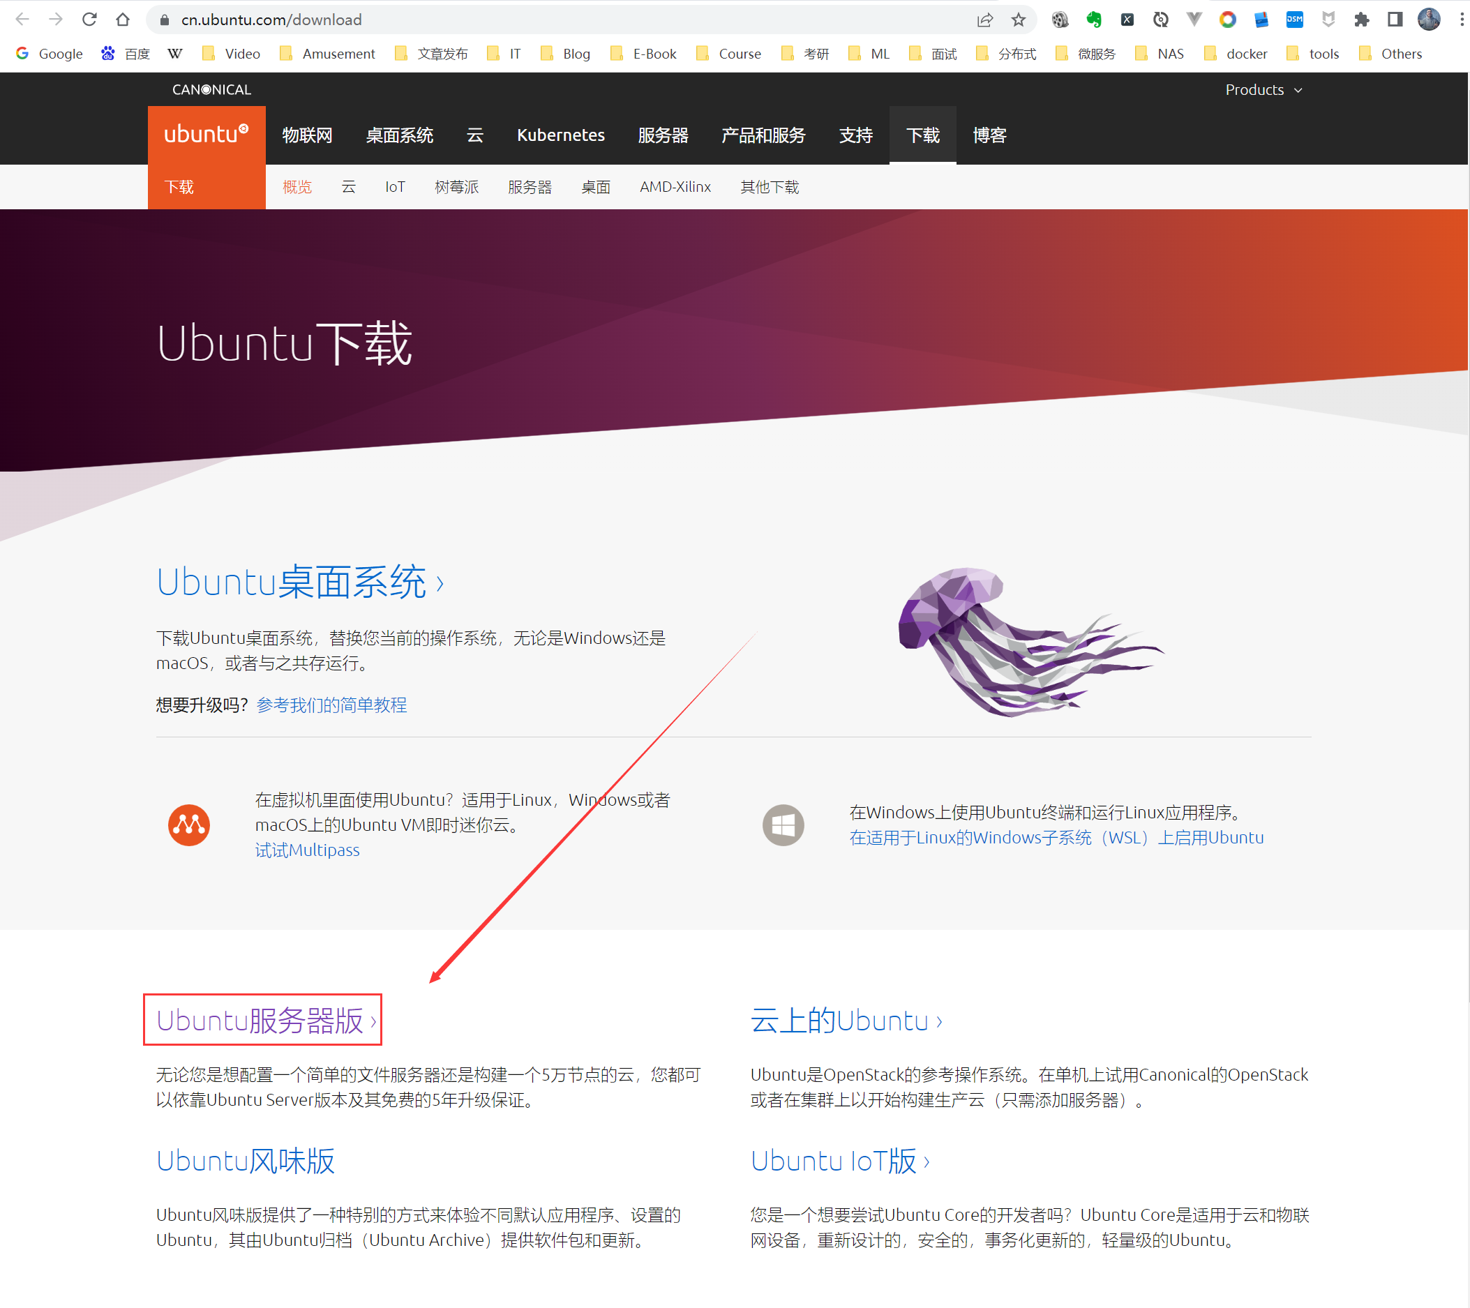
Task: Open the browser home page
Action: tap(123, 20)
